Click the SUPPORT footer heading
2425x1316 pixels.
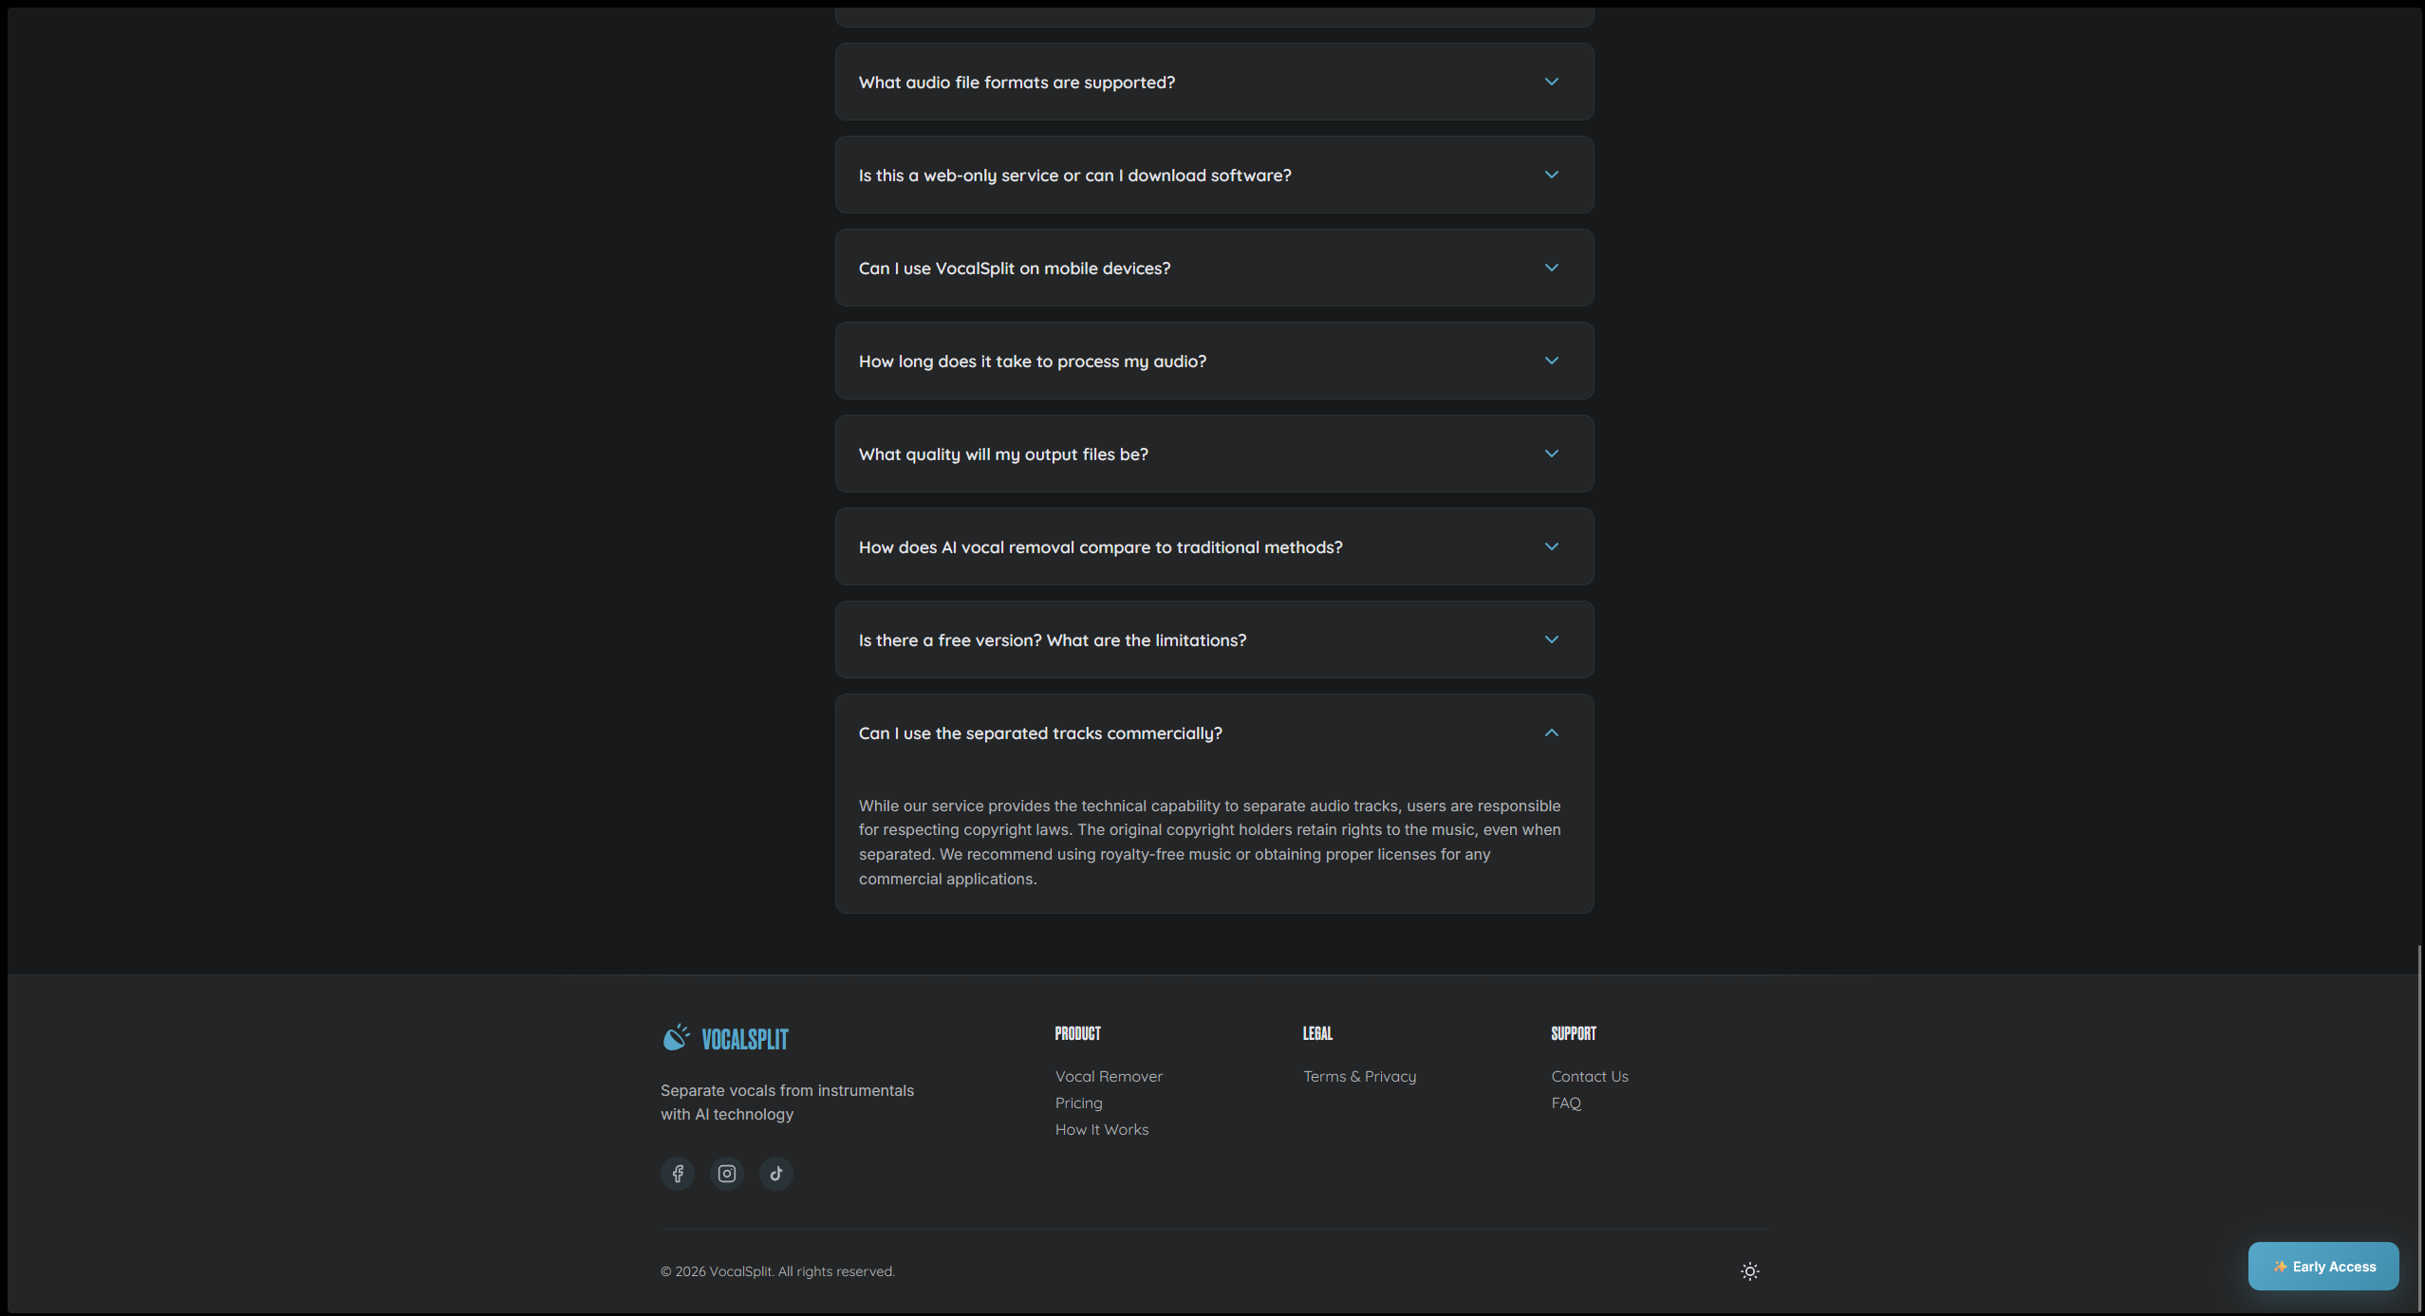(x=1574, y=1033)
